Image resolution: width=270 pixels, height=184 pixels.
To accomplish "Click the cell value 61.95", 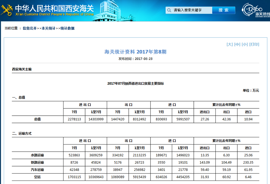I will 248,170.
